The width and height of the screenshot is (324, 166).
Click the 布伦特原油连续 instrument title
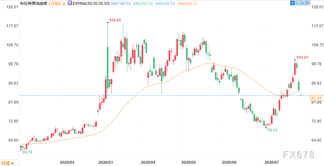[x=34, y=4]
